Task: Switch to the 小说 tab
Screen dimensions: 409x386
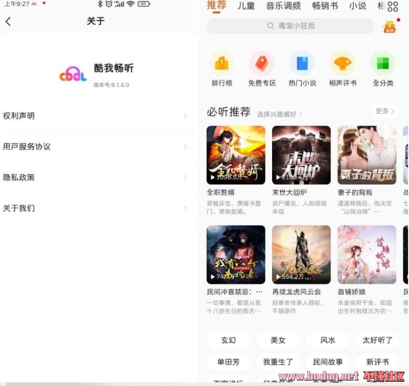Action: point(358,6)
